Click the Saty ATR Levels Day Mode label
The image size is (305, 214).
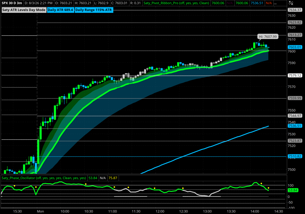[x=24, y=10]
